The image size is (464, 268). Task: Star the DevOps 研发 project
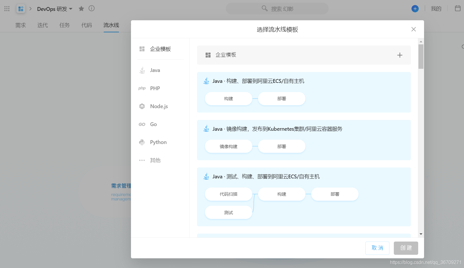click(81, 9)
